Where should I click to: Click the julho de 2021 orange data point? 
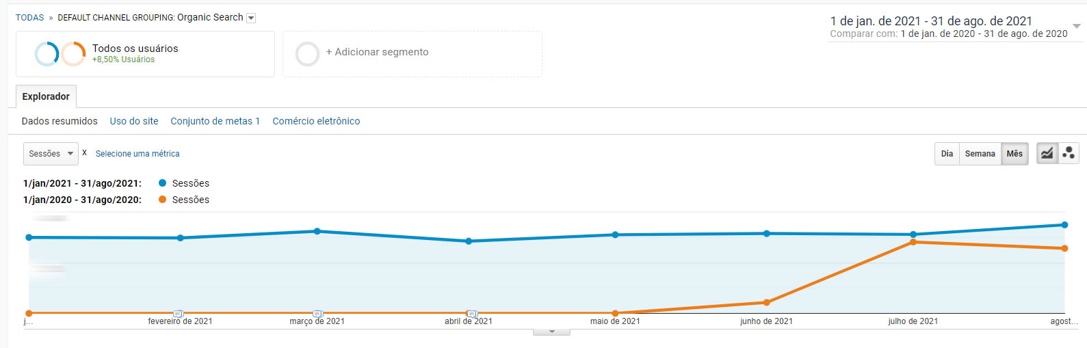tap(913, 242)
